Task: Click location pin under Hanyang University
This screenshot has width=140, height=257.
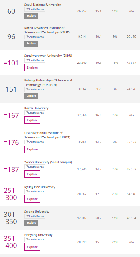Action: pyautogui.click(x=27, y=239)
